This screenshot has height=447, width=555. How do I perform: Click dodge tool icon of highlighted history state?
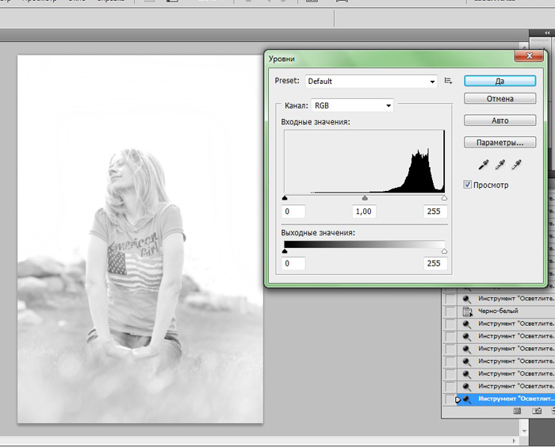point(467,399)
